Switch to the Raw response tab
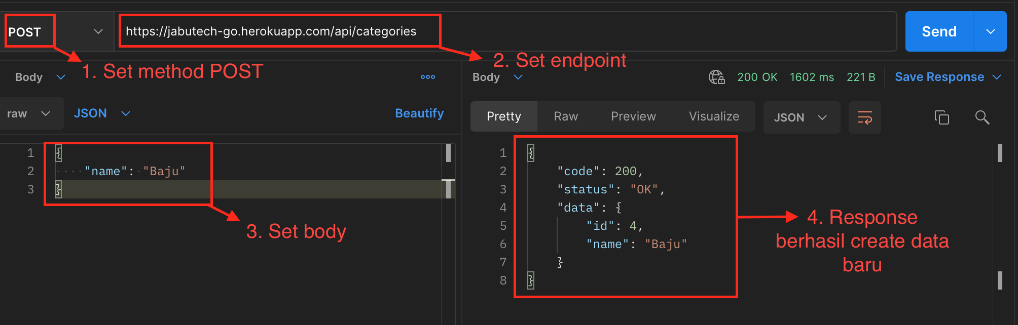Image resolution: width=1018 pixels, height=325 pixels. pyautogui.click(x=566, y=116)
